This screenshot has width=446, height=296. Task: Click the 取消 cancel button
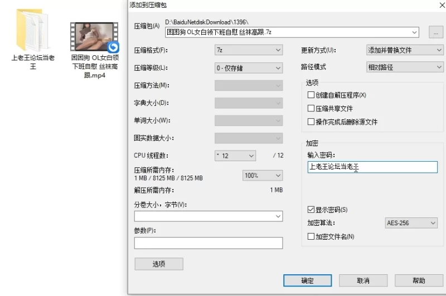(363, 280)
